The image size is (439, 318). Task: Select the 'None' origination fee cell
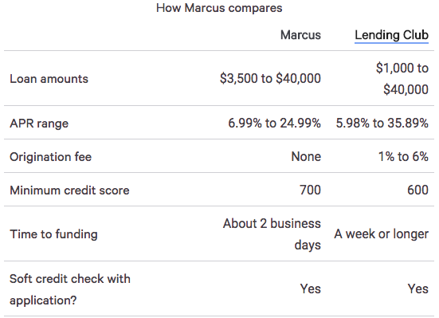[306, 156]
